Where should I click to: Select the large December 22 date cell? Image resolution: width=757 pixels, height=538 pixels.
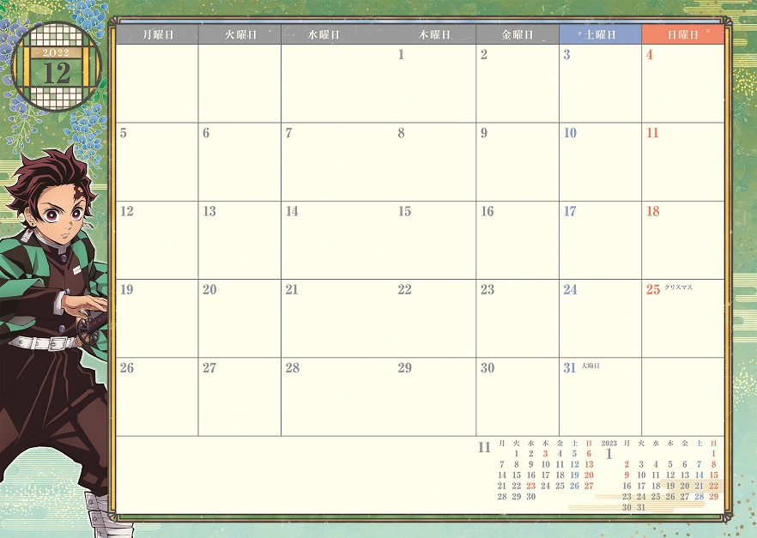tap(434, 318)
